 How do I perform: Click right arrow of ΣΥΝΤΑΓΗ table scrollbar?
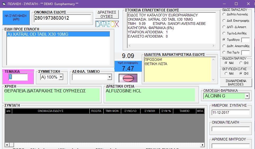[x=202, y=145]
